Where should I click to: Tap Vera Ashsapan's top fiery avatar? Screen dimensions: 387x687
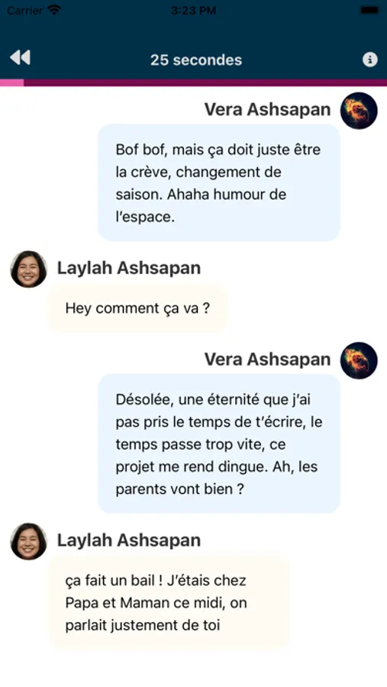[x=359, y=111]
